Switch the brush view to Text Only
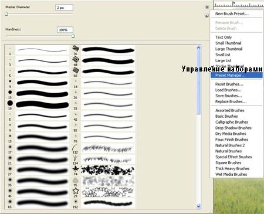The image size is (264, 214). (x=224, y=37)
